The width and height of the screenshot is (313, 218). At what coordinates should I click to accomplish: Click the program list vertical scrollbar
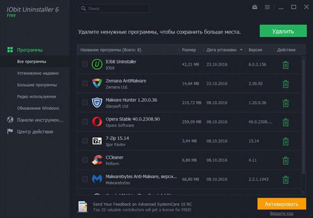click(x=304, y=116)
